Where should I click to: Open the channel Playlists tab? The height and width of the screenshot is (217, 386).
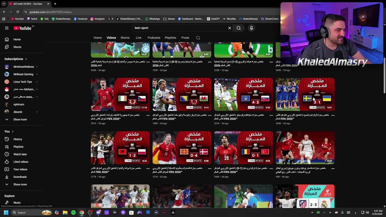pyautogui.click(x=170, y=38)
